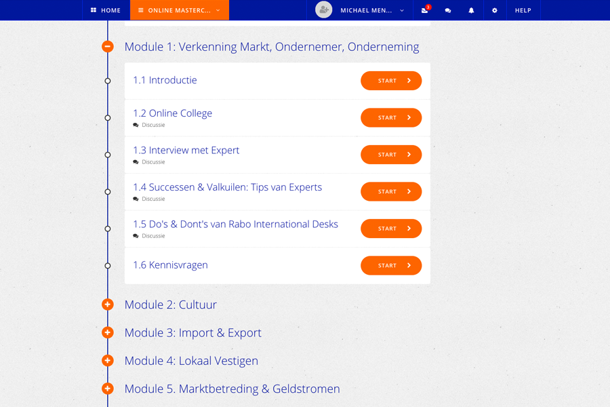Screen dimensions: 610x407
Task: Expand Module 4: Lokaal Vestigen plus icon
Action: [x=108, y=361]
